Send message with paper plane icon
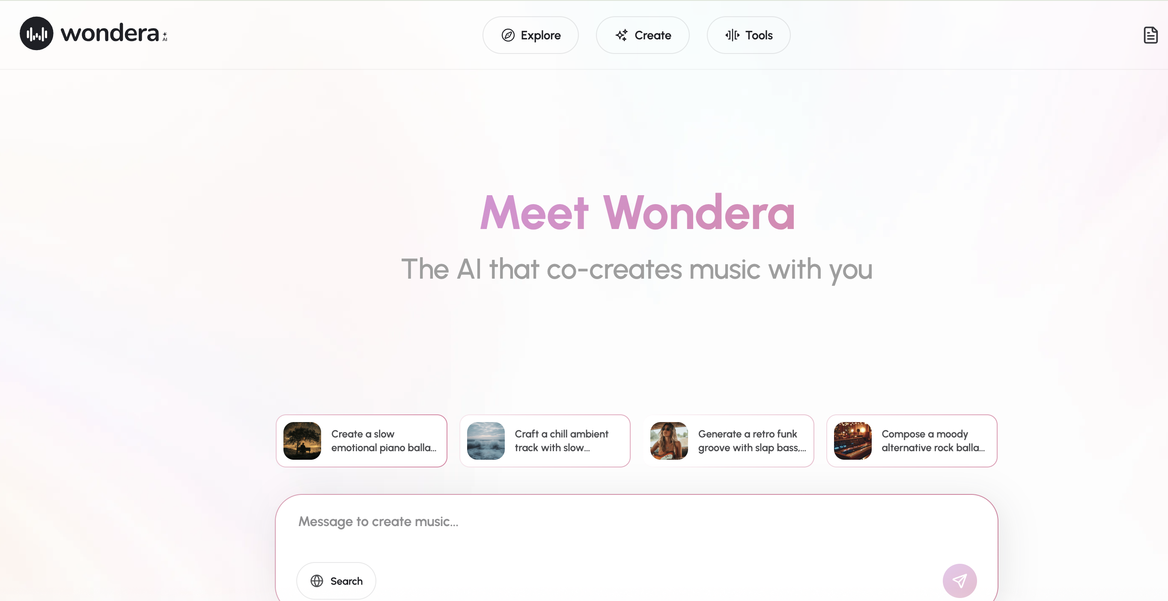The width and height of the screenshot is (1168, 601). click(959, 580)
